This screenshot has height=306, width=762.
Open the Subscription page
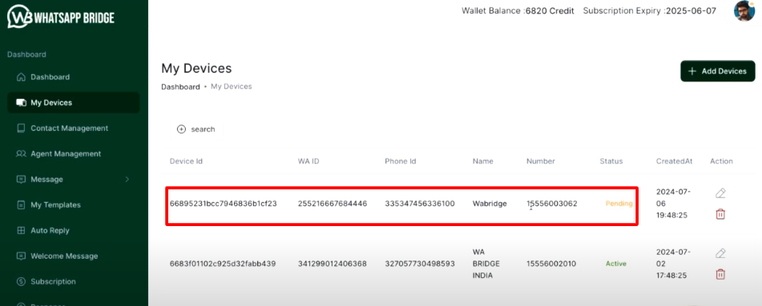[x=74, y=282]
